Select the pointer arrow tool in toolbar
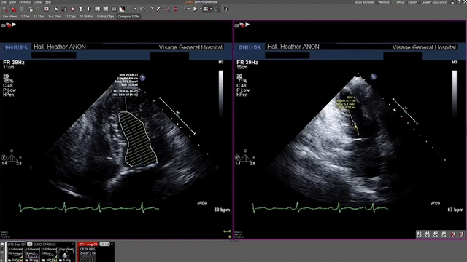 (x=55, y=9)
